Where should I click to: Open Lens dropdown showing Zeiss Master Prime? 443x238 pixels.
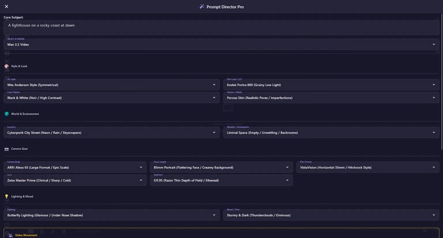75,180
